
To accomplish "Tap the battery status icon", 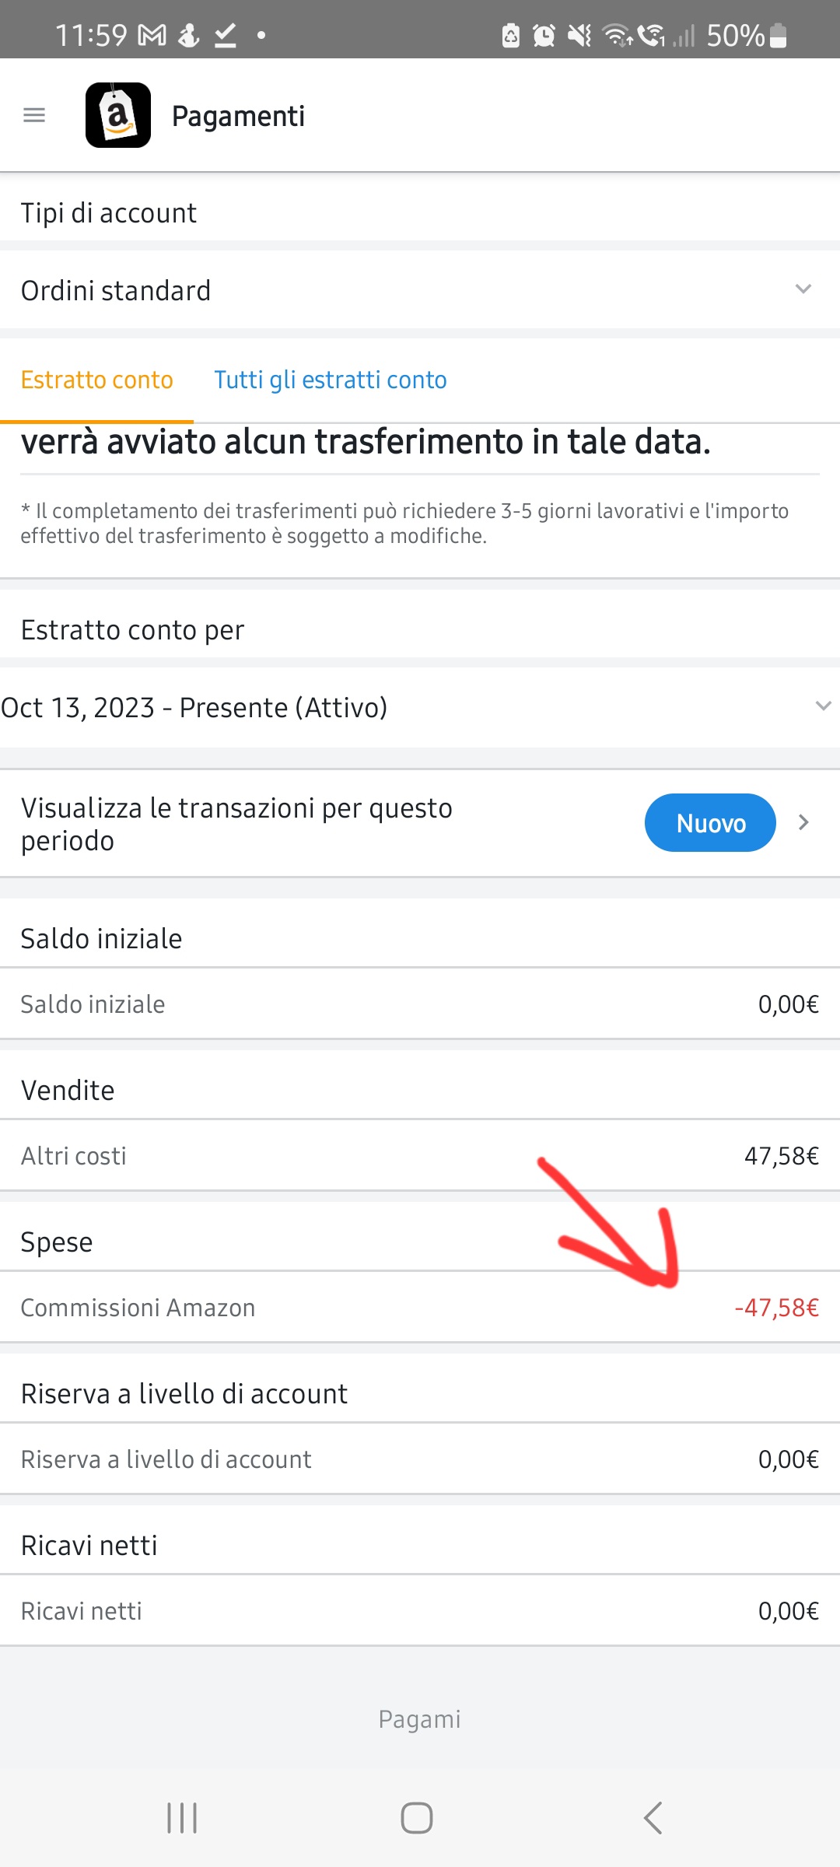I will pyautogui.click(x=778, y=35).
